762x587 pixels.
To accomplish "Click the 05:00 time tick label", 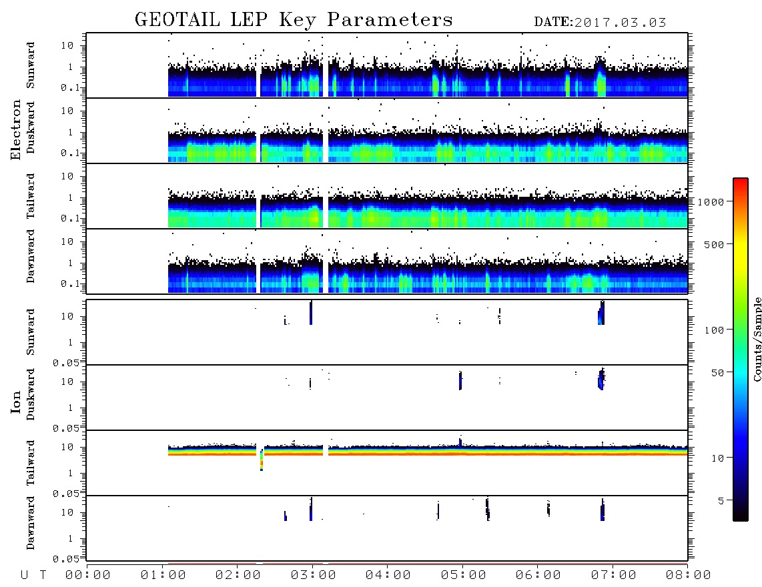I will click(x=464, y=576).
